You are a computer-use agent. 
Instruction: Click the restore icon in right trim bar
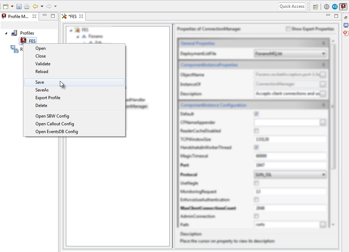click(346, 18)
